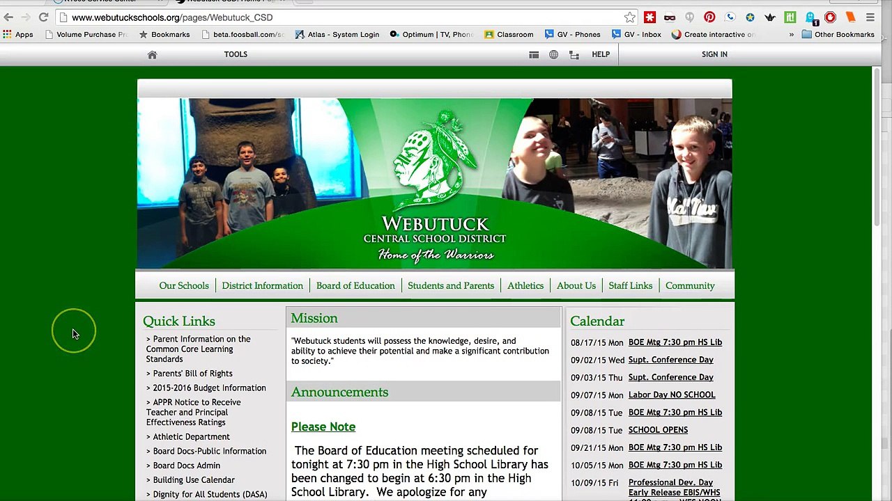Screen dimensions: 892x501
Task: Open the Athletics menu
Action: (525, 285)
